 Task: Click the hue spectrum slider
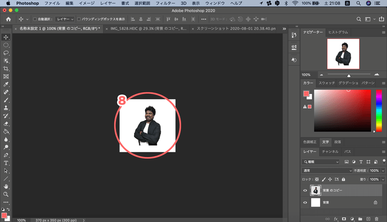coord(379,111)
